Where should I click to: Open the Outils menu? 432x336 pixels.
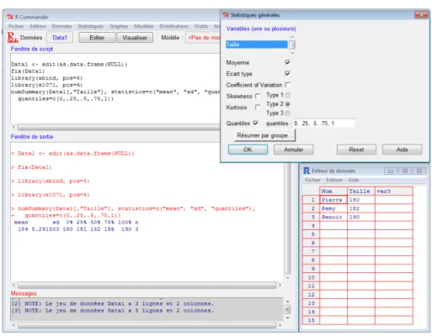pyautogui.click(x=201, y=26)
